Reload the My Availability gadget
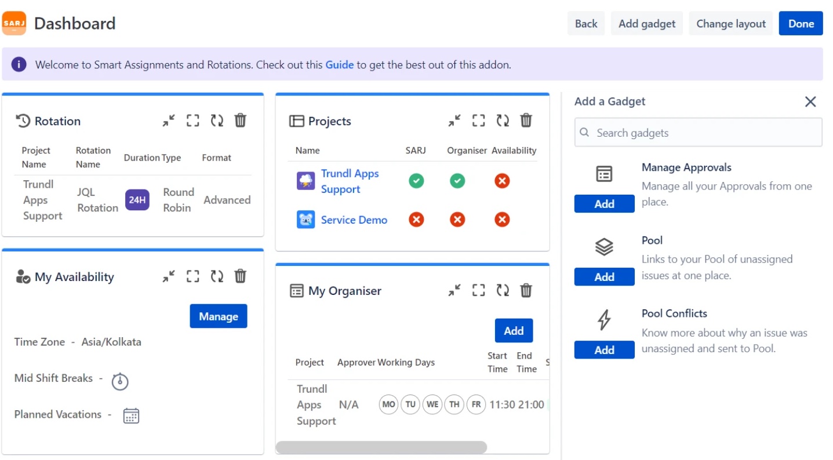 click(217, 276)
